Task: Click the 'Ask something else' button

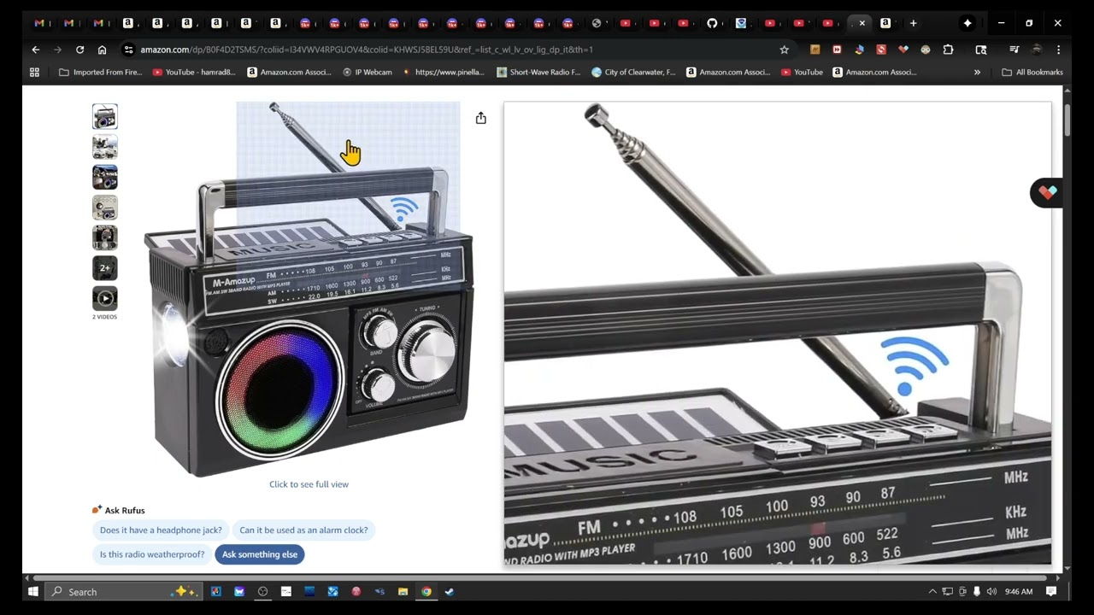Action: coord(260,554)
